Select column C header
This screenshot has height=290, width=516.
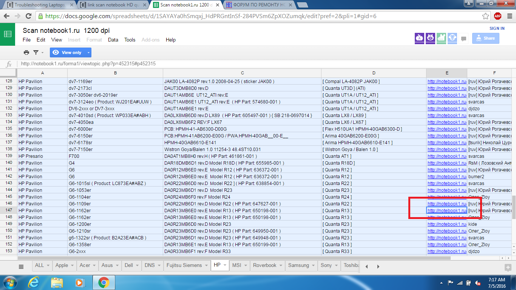tap(242, 73)
